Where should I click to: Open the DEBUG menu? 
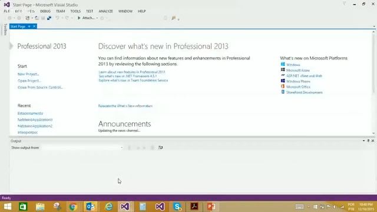pyautogui.click(x=45, y=11)
